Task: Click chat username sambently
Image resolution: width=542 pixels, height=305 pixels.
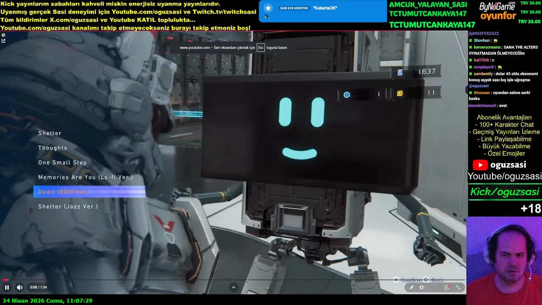Action: tap(483, 74)
